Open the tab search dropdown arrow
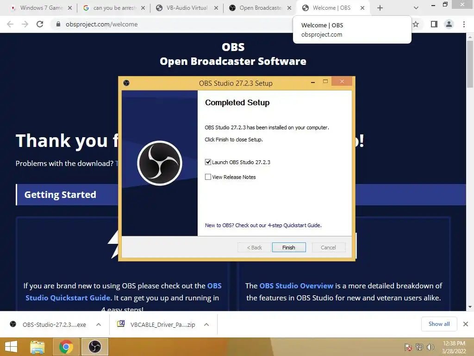 416,8
